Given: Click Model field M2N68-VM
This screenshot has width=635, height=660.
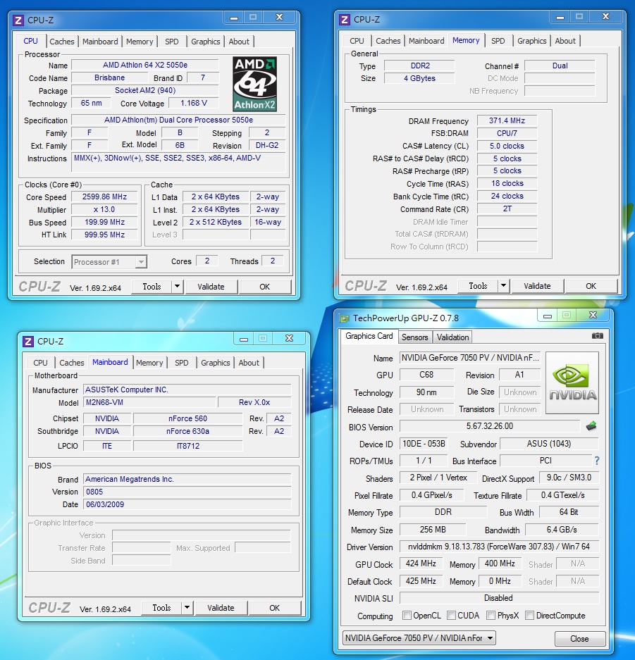Looking at the screenshot, I should (x=149, y=402).
